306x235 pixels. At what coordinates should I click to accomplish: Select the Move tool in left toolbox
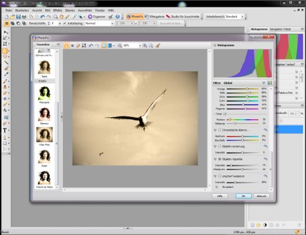[x=6, y=32]
